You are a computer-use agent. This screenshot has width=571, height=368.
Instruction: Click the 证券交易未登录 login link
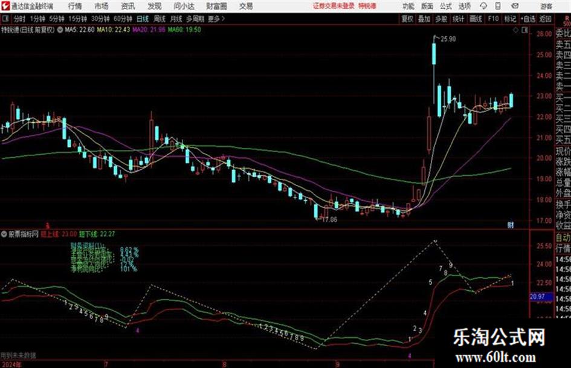click(x=334, y=6)
